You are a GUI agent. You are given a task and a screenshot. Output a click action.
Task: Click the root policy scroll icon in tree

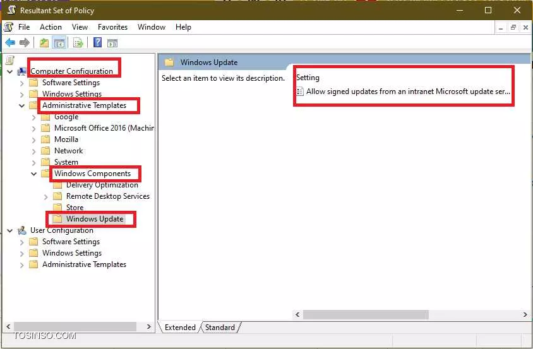coord(10,60)
